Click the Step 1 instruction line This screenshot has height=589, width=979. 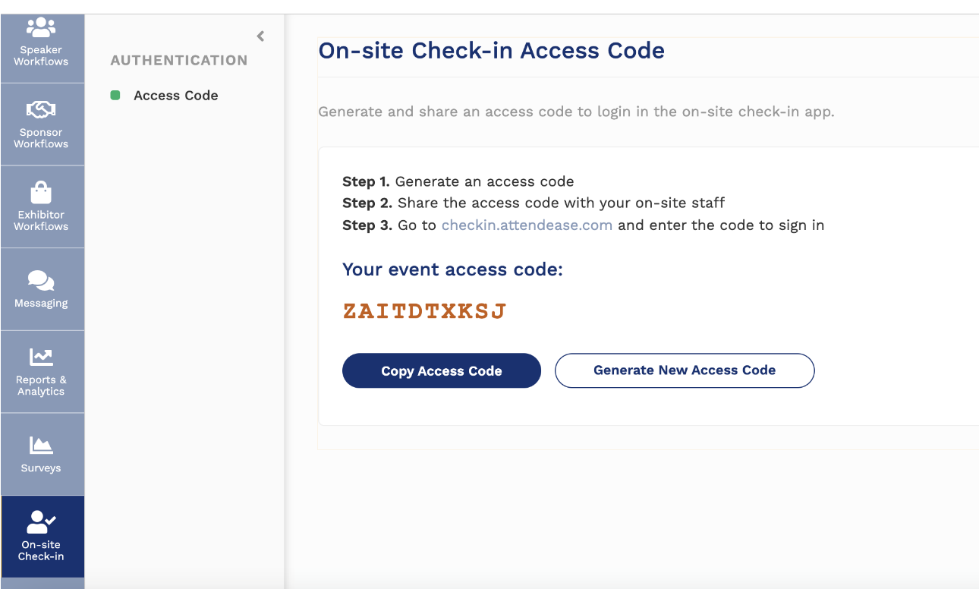[458, 181]
